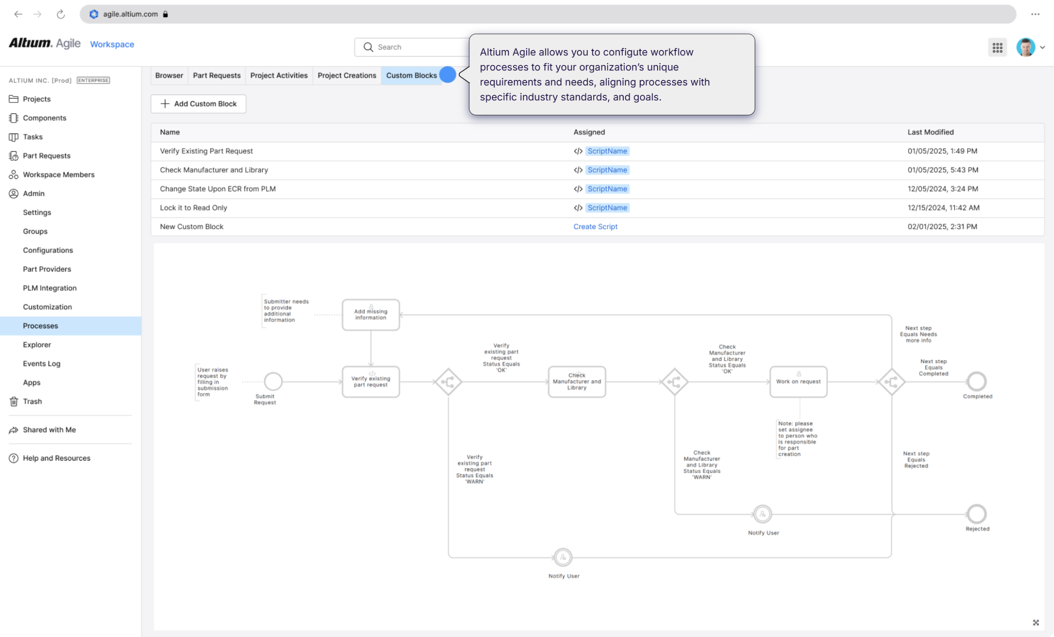Open the browser overflow menu
1054x637 pixels.
1036,14
